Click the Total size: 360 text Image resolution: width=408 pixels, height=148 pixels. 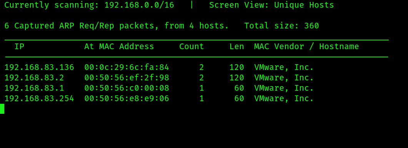281,26
